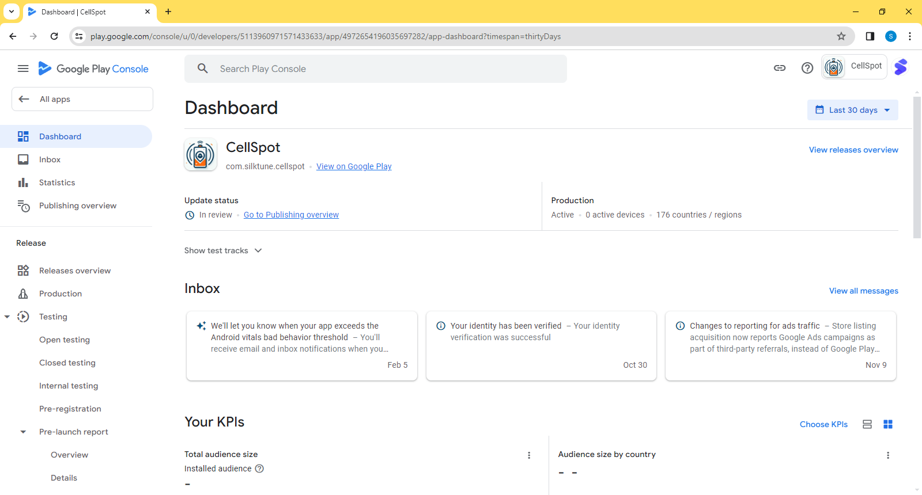The width and height of the screenshot is (922, 495).
Task: Copy link via the chain icon
Action: point(780,68)
